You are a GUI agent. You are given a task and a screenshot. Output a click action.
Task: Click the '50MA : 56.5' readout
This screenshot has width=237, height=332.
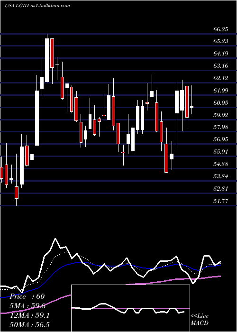point(30,324)
